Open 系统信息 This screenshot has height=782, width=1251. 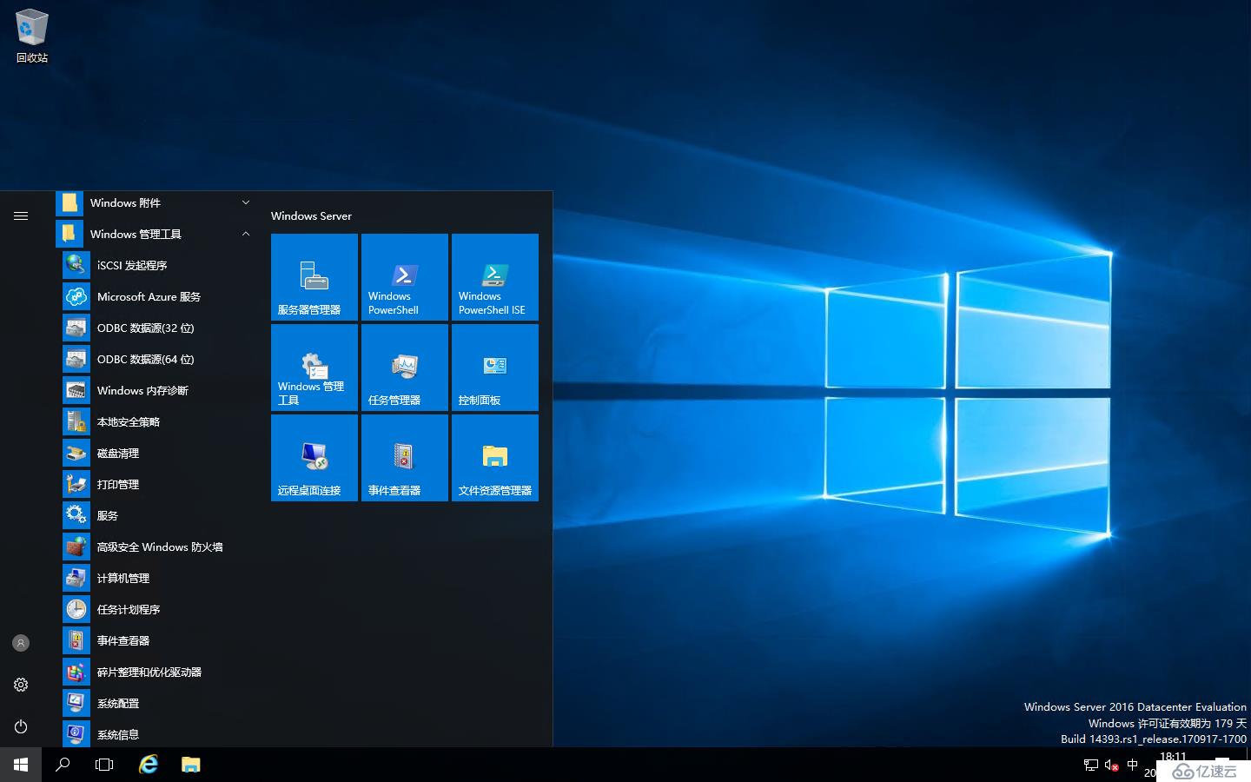click(x=156, y=734)
